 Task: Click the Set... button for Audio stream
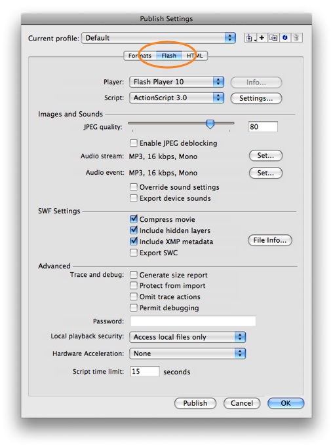265,156
